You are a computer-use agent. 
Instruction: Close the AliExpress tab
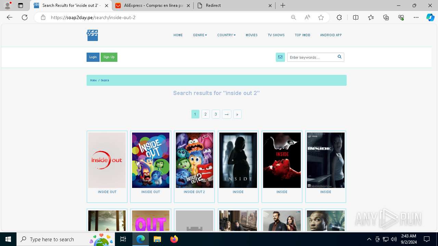coord(188,5)
